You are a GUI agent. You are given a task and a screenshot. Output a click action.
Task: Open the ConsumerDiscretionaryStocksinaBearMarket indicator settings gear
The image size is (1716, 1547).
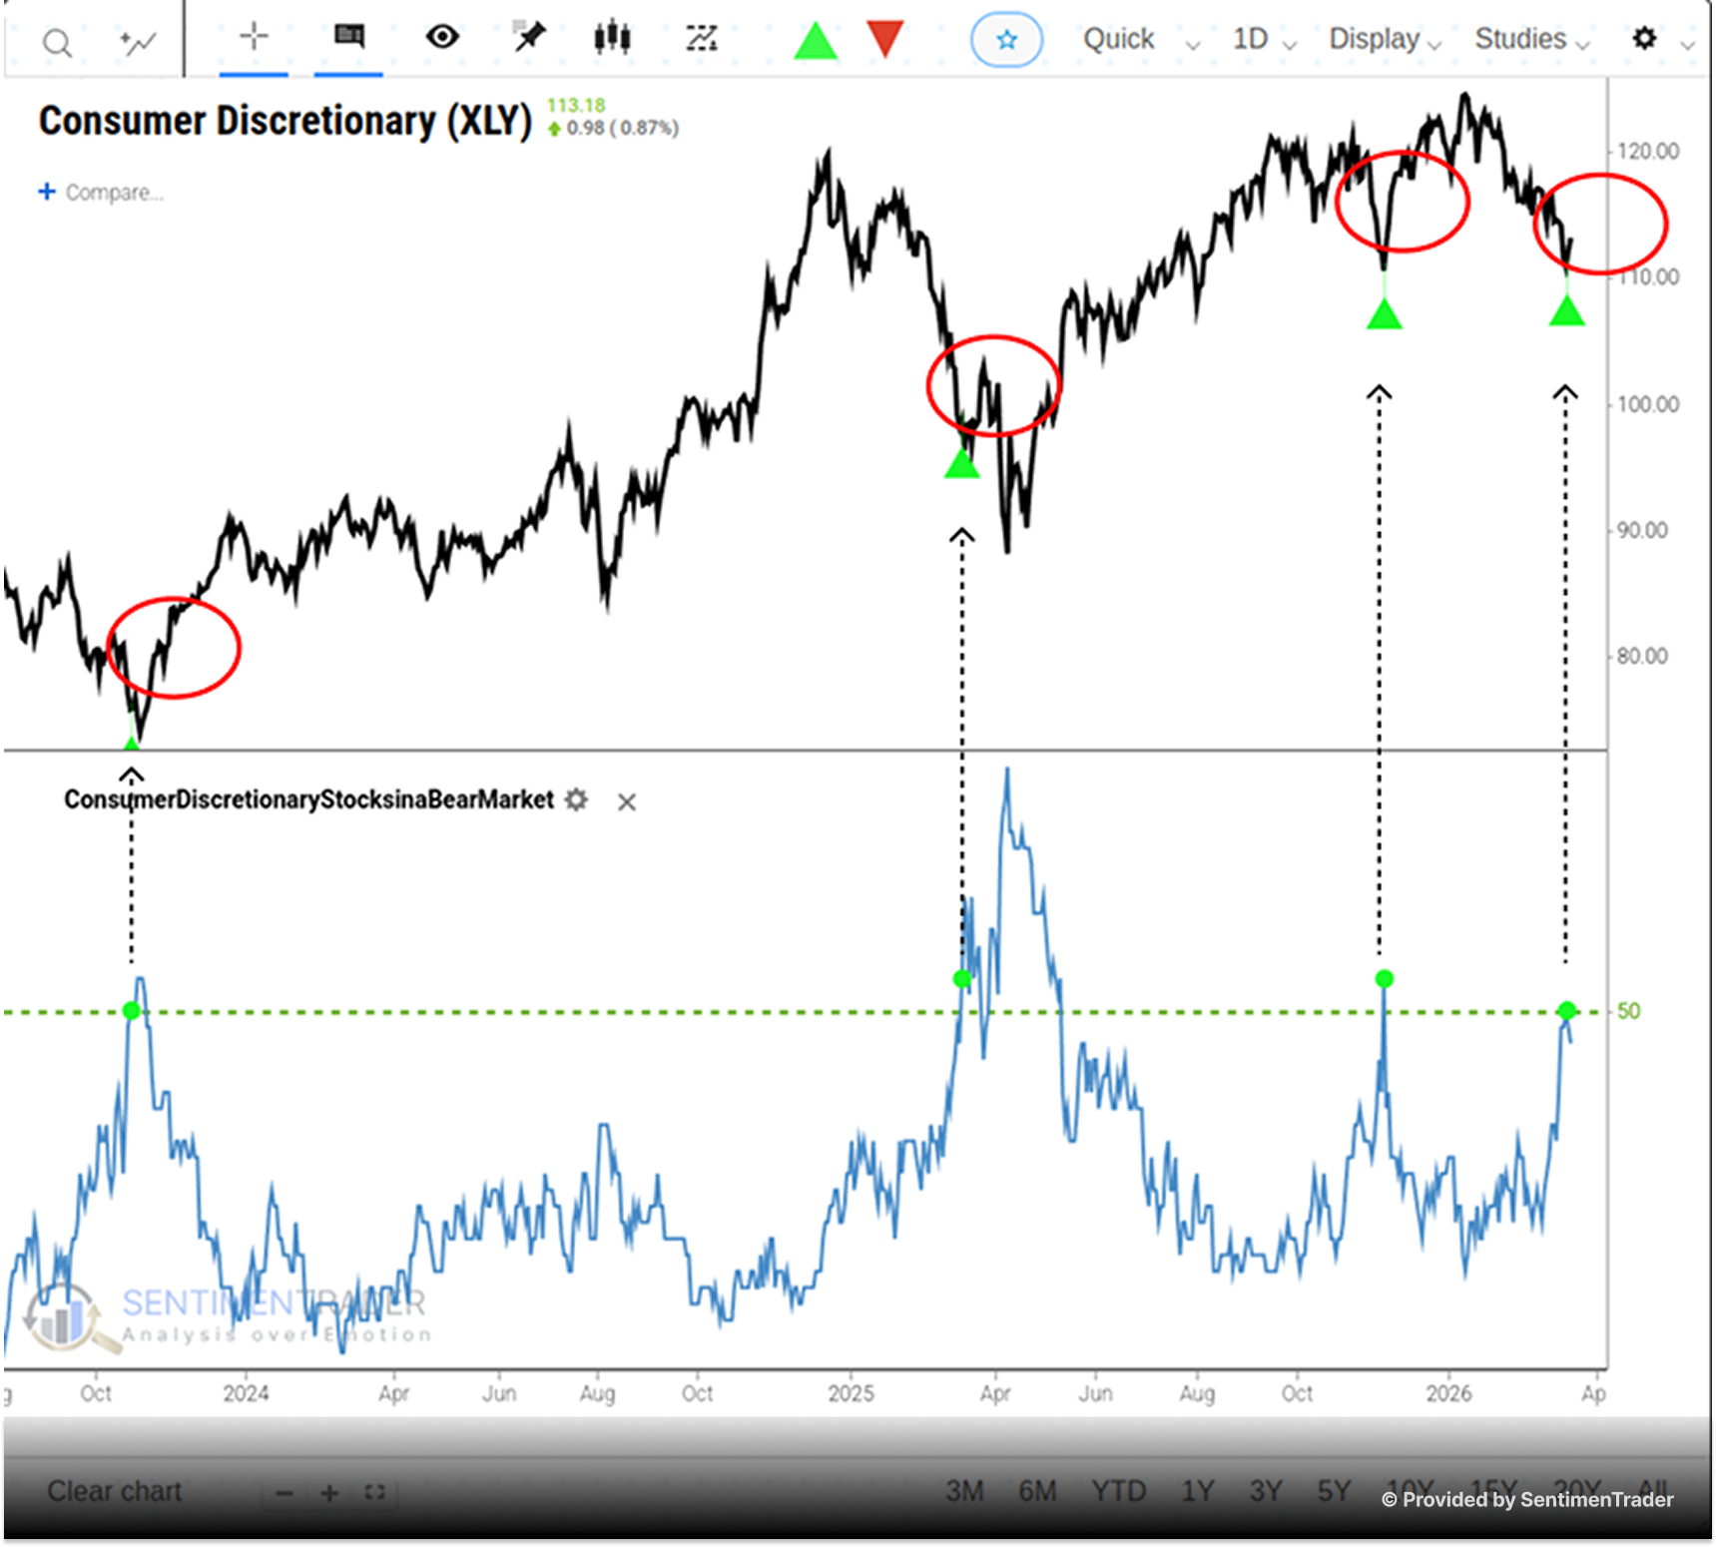576,799
